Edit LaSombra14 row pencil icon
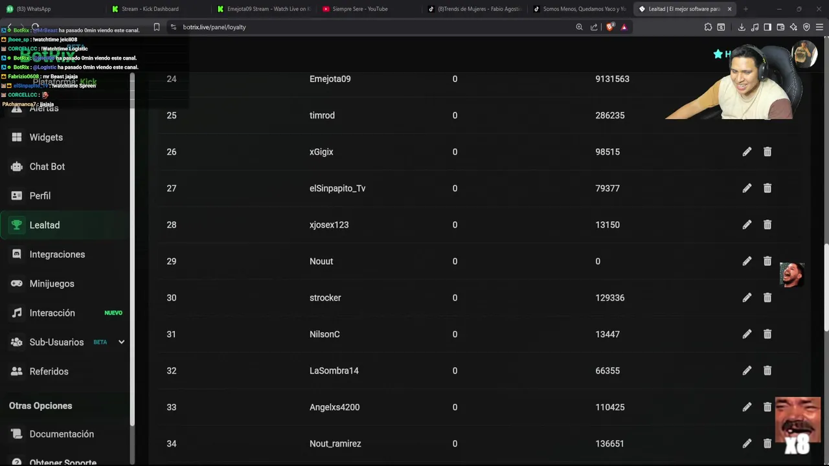The width and height of the screenshot is (829, 466). coord(747,370)
